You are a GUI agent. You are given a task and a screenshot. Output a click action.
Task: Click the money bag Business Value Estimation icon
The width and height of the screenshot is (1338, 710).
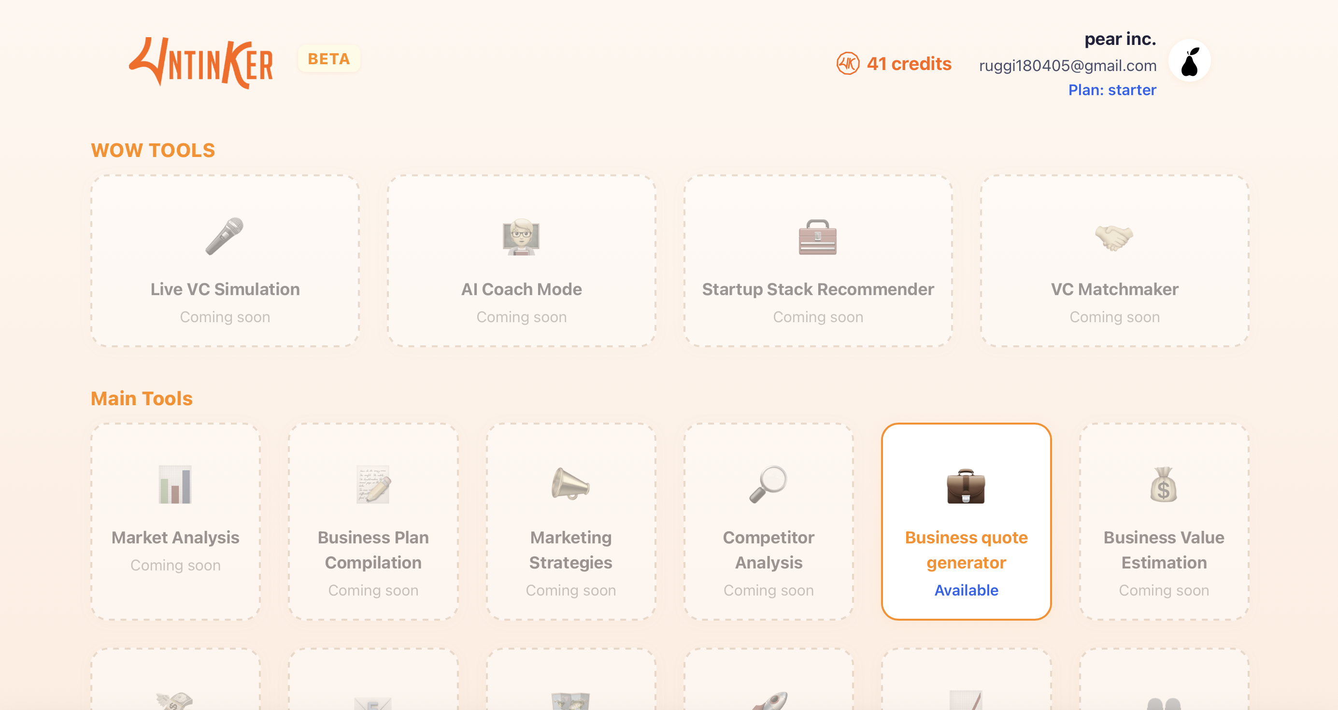coord(1164,484)
